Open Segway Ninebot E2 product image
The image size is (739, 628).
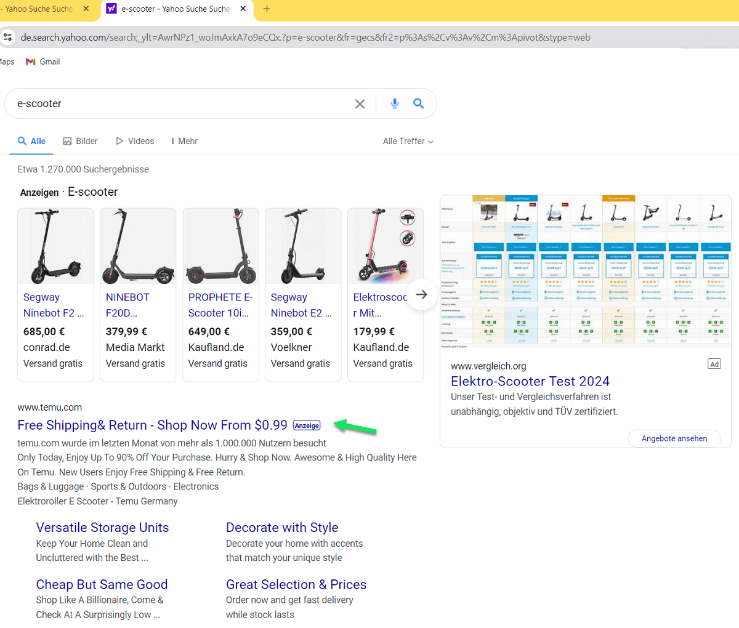pyautogui.click(x=303, y=246)
